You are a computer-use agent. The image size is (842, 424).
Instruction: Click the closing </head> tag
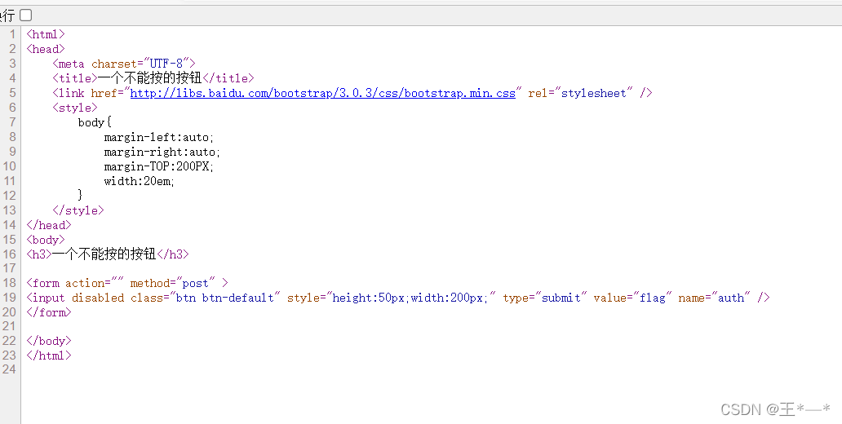point(49,225)
